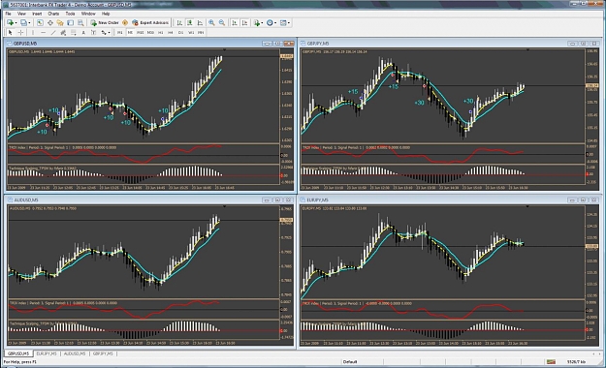Open the New Chart toolbar icon
Viewport: 606px width, 368px height.
(11, 23)
